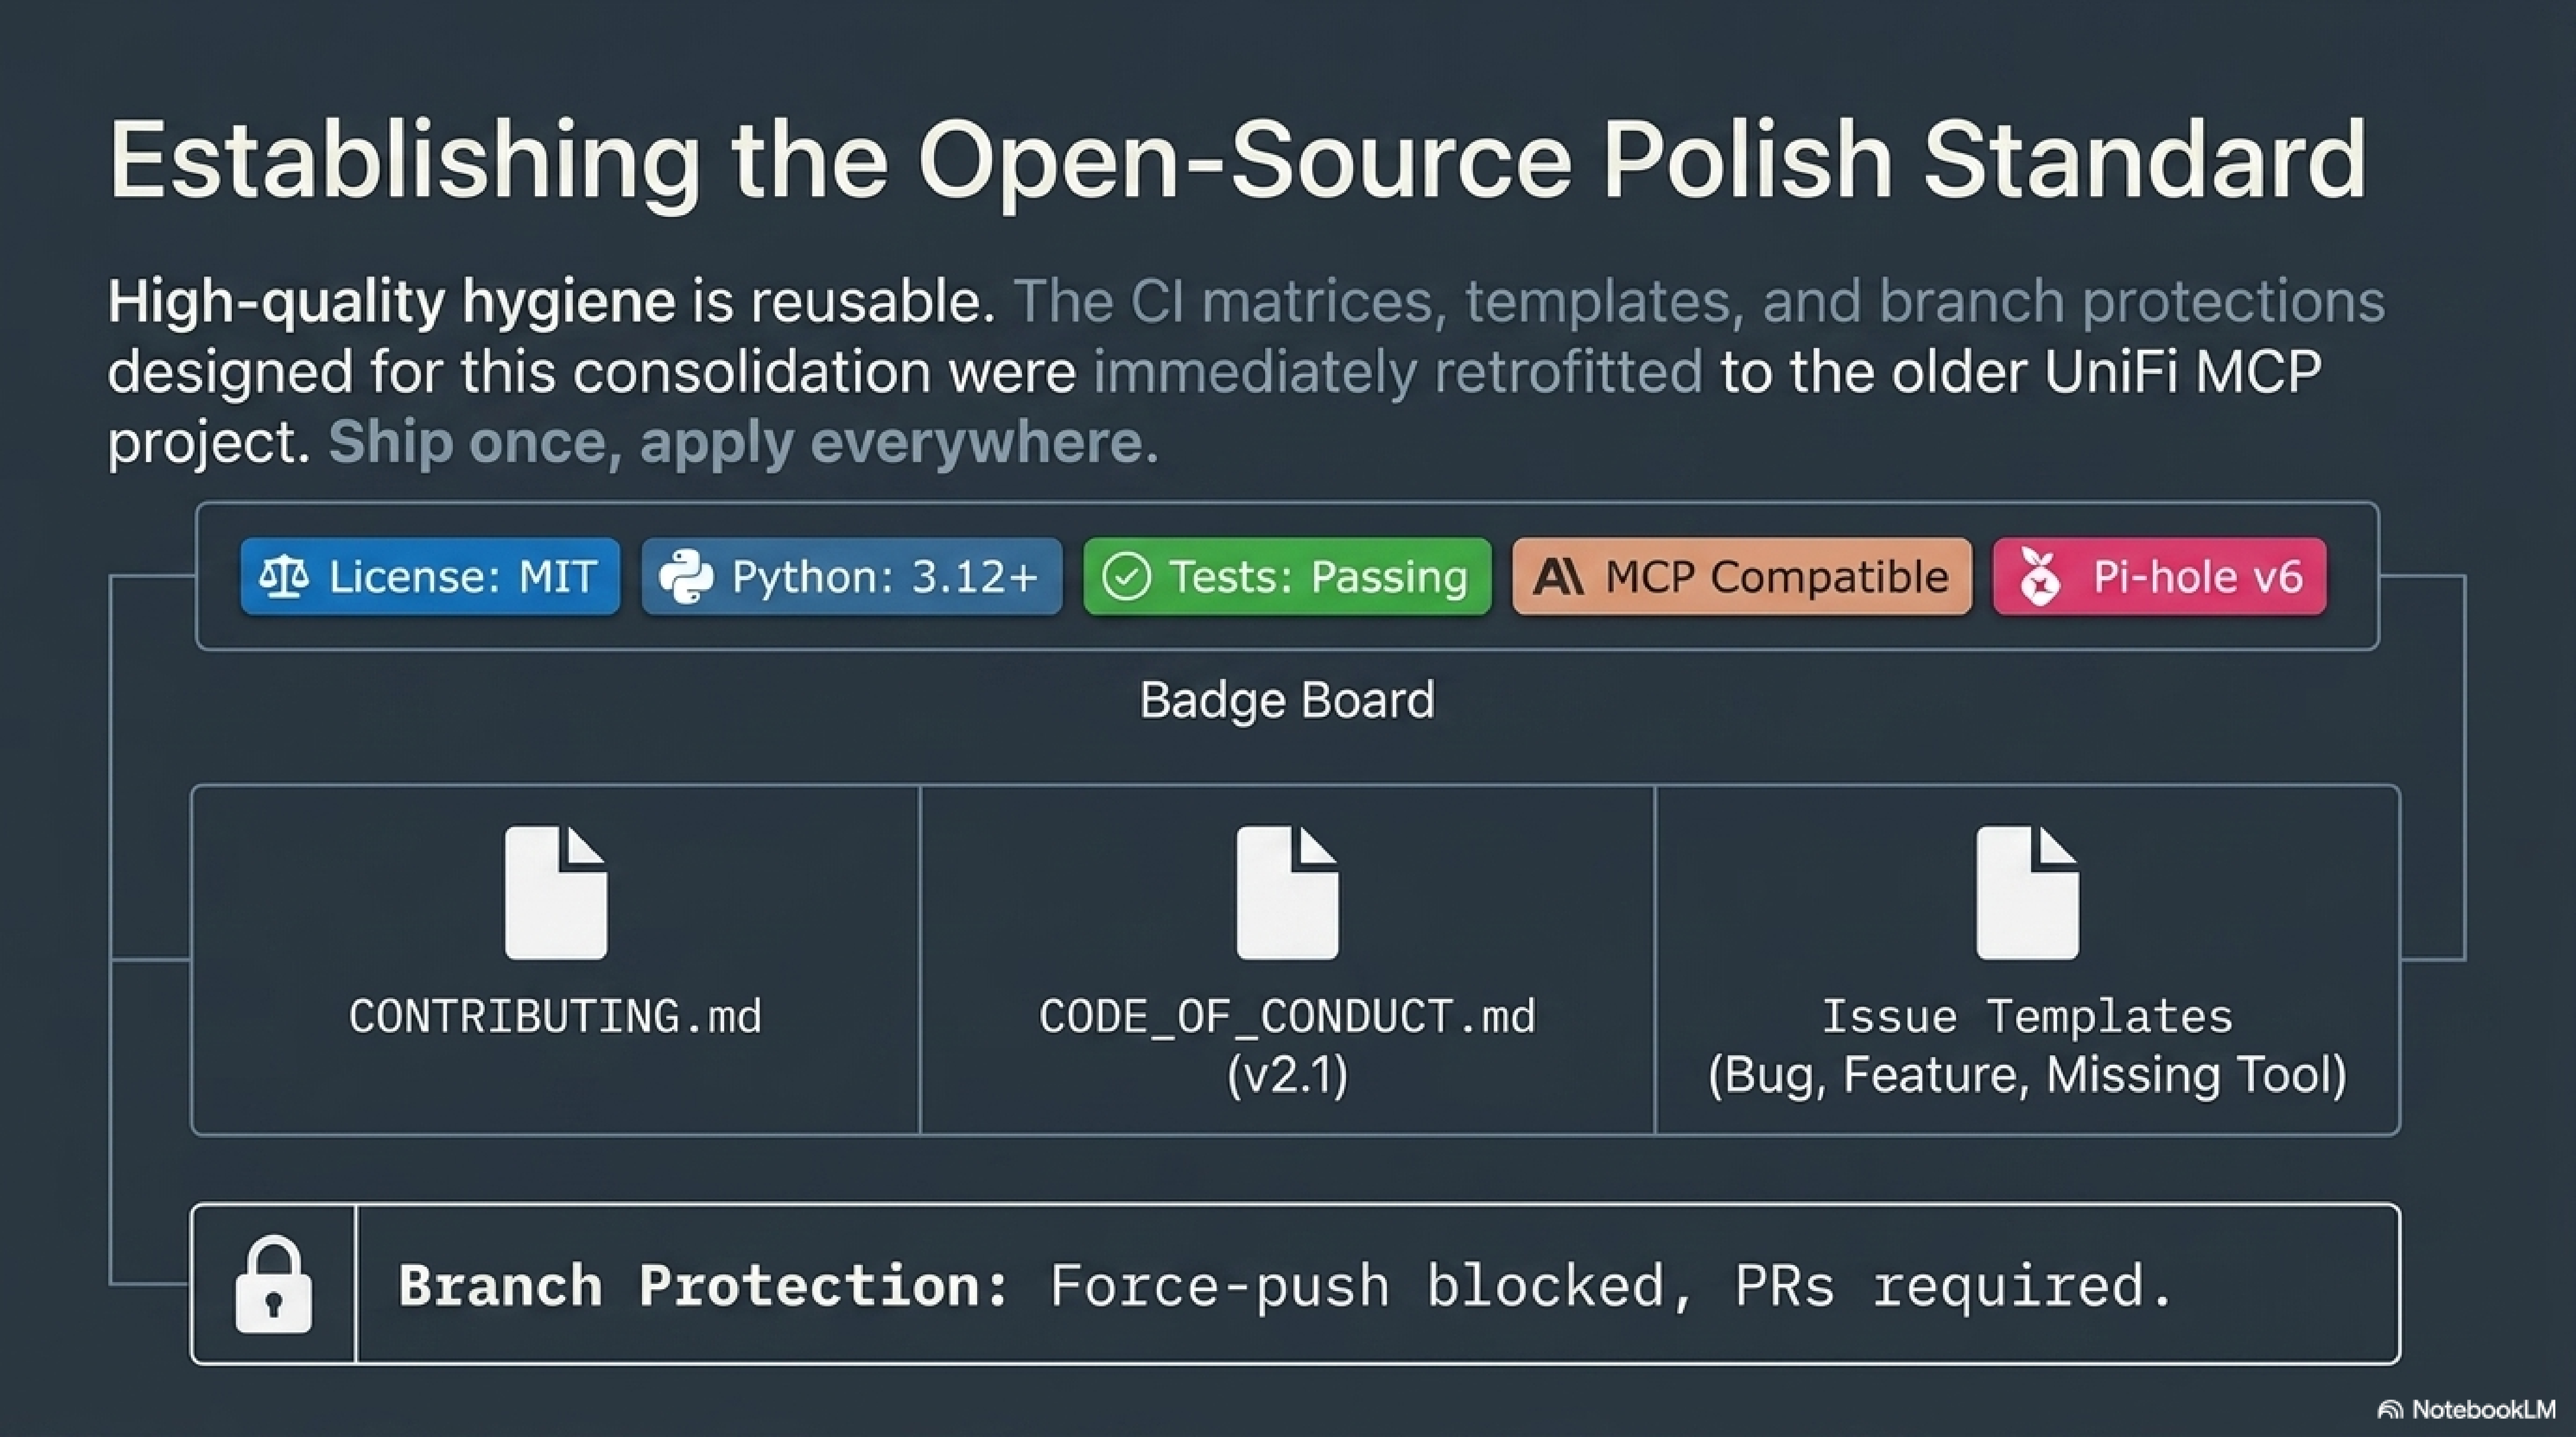Click the Anthropic logo in MCP badge

[x=1557, y=577]
